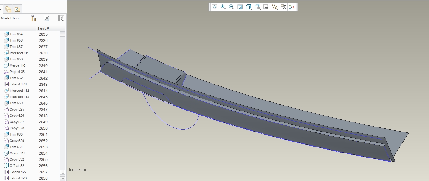Screen dimensions: 429x181
Task: Click the Zoom In magnifier icon
Action: tap(223, 7)
